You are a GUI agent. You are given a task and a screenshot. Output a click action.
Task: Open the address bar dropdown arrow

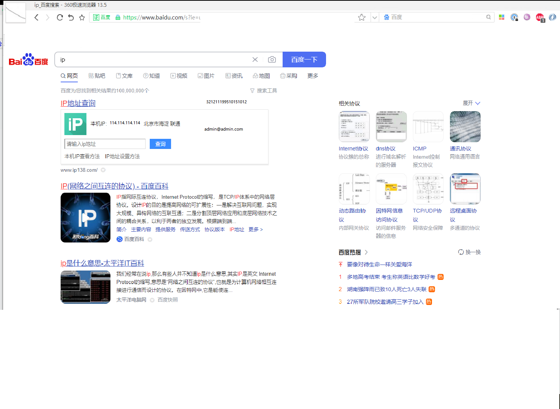374,17
